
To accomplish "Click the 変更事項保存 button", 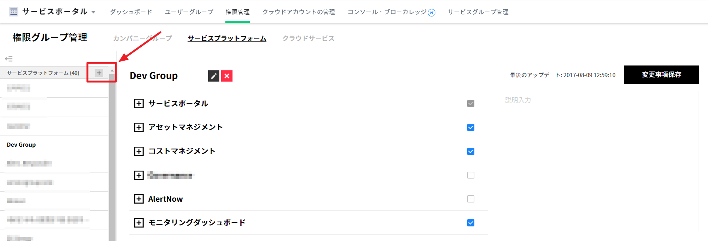I will [661, 75].
